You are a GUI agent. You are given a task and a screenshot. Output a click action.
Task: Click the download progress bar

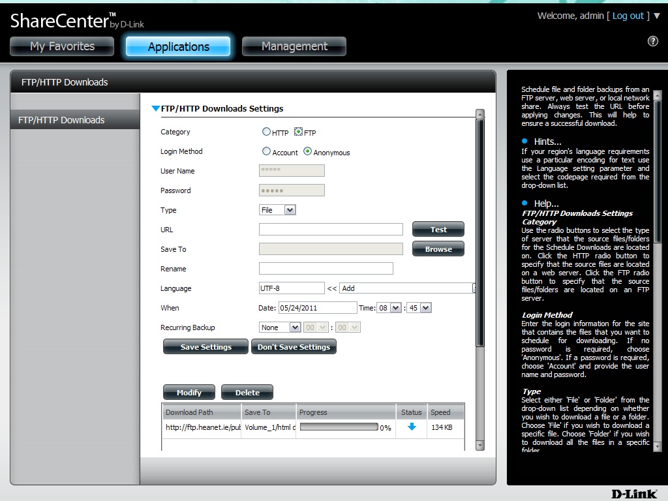339,427
